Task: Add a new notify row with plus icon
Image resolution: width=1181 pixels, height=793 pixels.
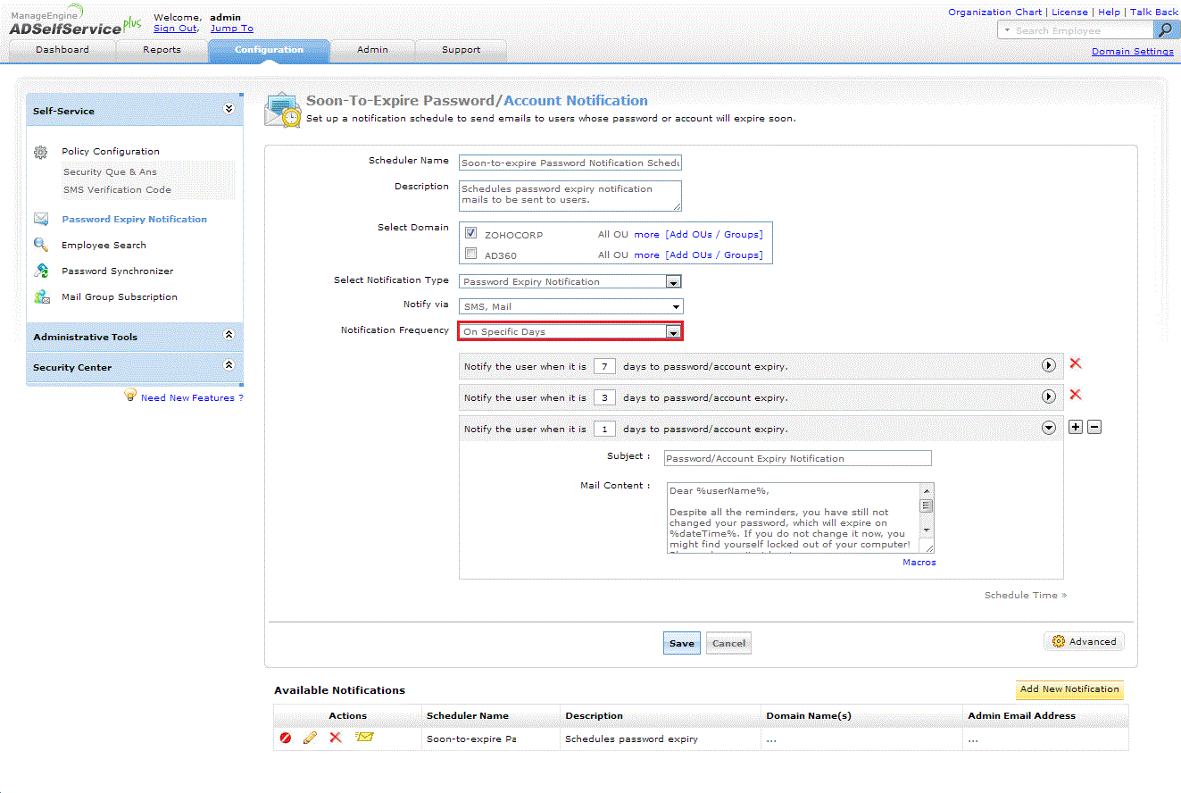Action: tap(1076, 427)
